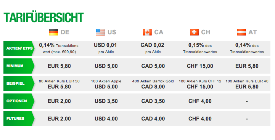
Task: Click the 100 Aktien Apple example cell
Action: tap(106, 84)
